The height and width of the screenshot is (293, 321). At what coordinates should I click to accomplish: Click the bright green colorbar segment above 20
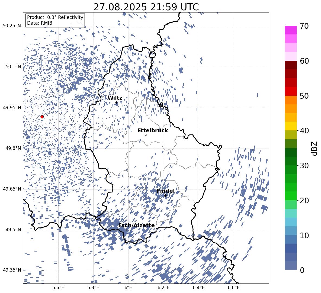click(291, 196)
